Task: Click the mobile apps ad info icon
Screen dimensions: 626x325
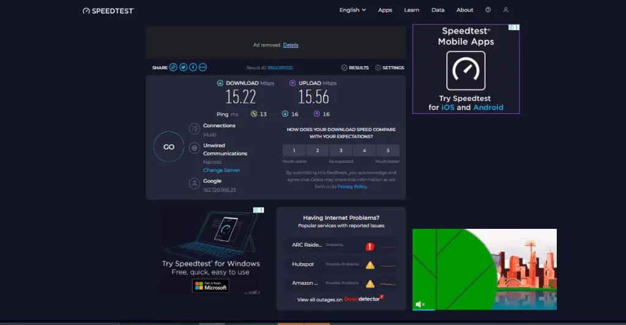Action: [x=511, y=27]
